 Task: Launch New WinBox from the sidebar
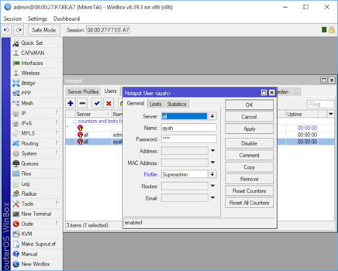[36, 264]
